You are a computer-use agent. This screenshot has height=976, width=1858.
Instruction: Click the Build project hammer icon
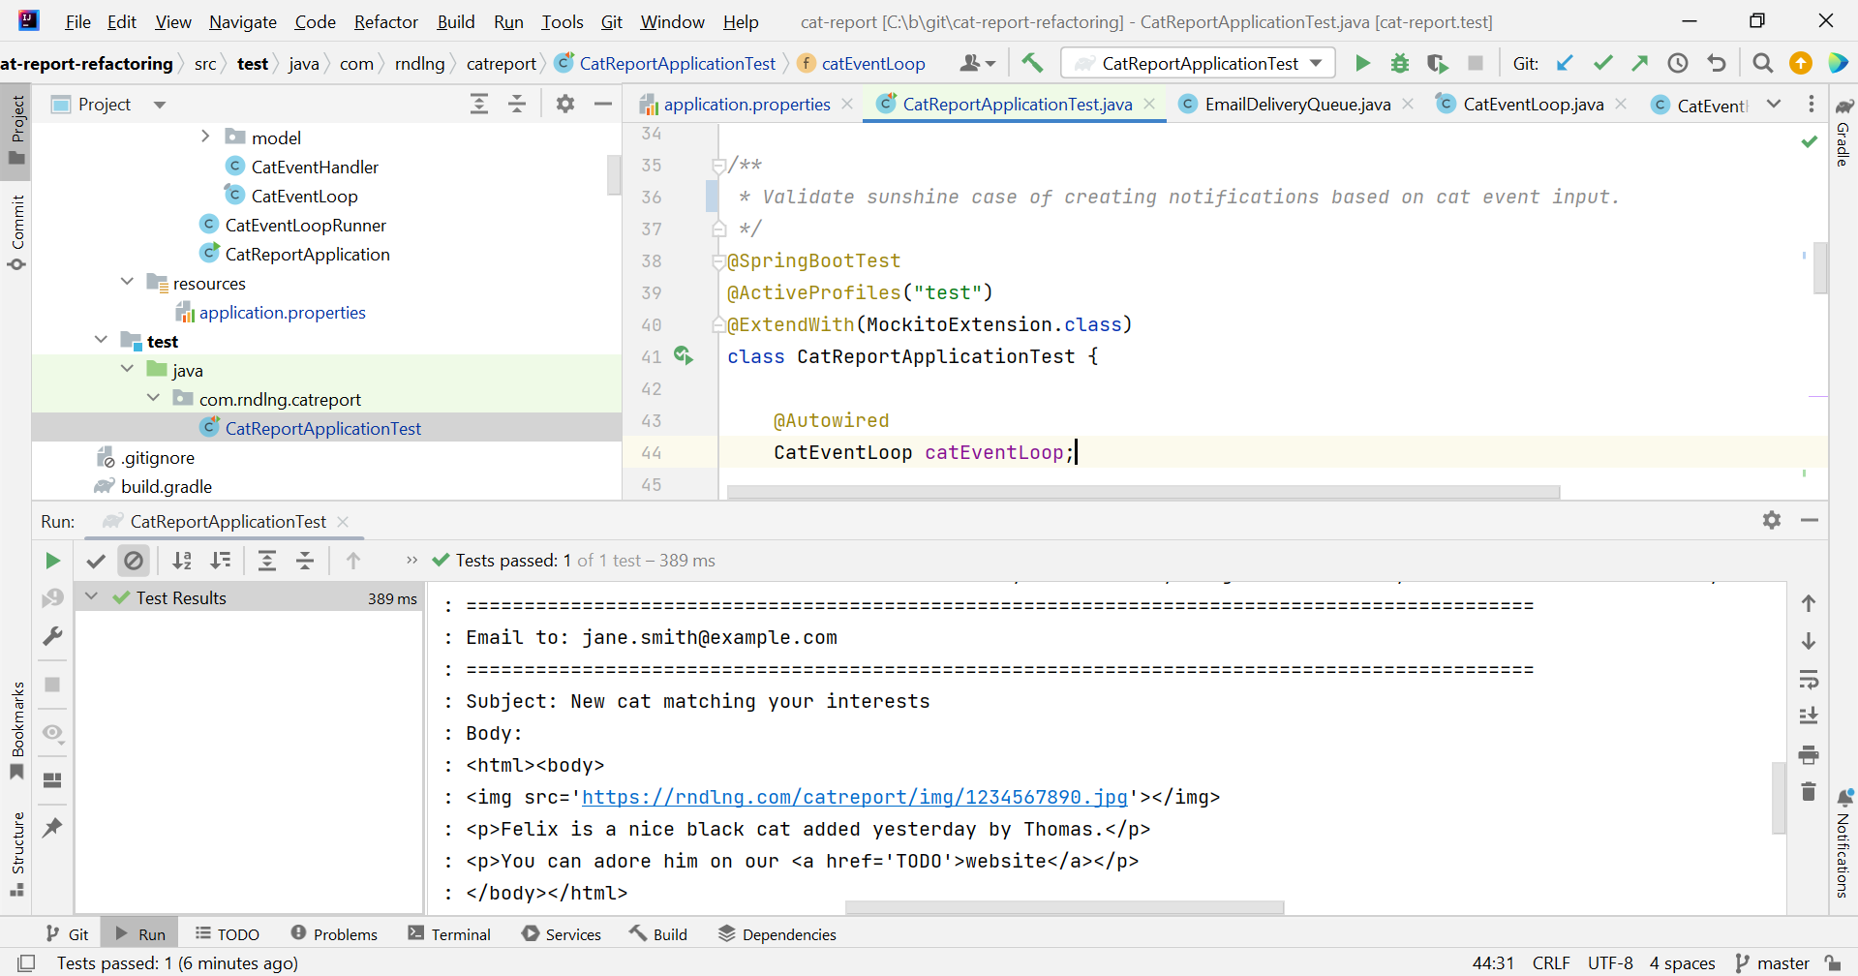click(x=1032, y=64)
